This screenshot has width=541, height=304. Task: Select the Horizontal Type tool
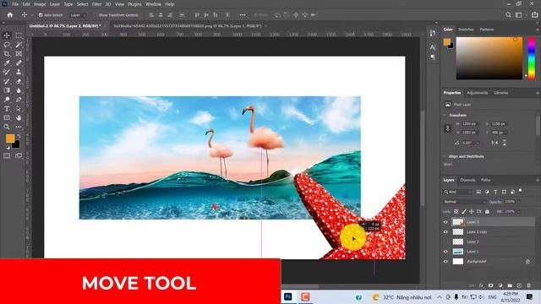tap(7, 109)
